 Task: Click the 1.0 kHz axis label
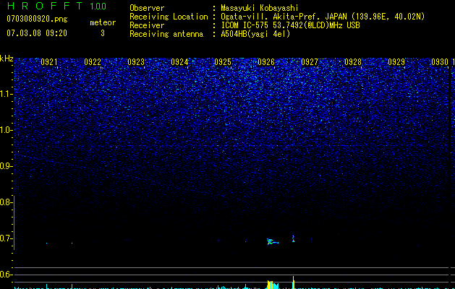6,130
